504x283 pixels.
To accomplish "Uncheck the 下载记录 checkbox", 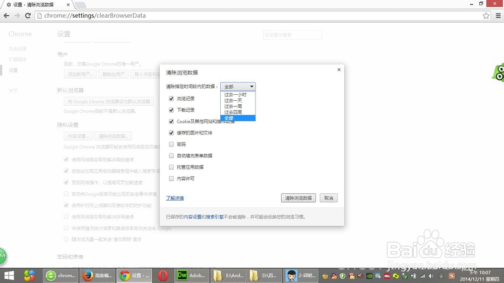I will click(x=171, y=110).
